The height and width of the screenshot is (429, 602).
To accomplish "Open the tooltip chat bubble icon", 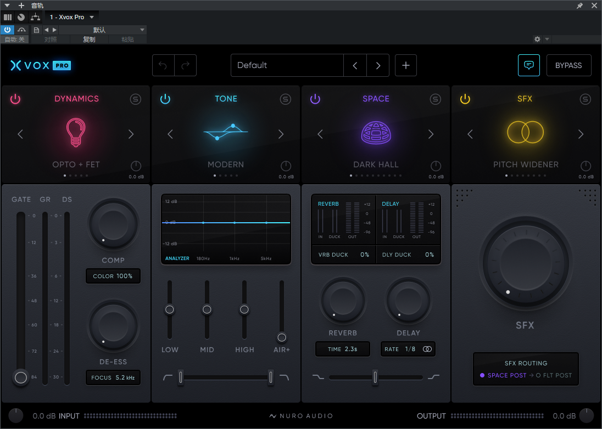I will coord(528,65).
